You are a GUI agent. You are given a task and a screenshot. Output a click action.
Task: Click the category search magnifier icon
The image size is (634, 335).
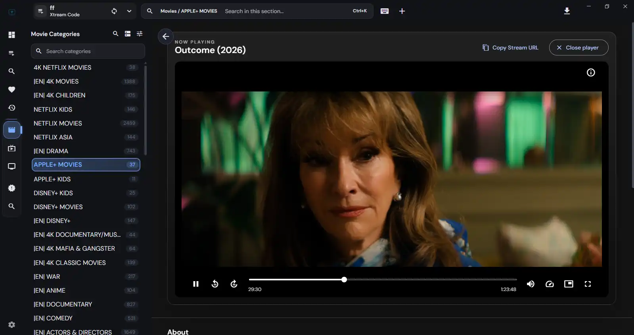tap(116, 34)
